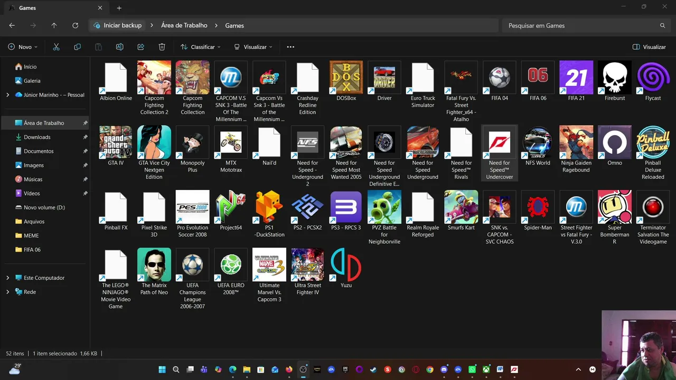Screen dimensions: 676x380
Task: Open the weather widget showing 29°
Action: 15,369
